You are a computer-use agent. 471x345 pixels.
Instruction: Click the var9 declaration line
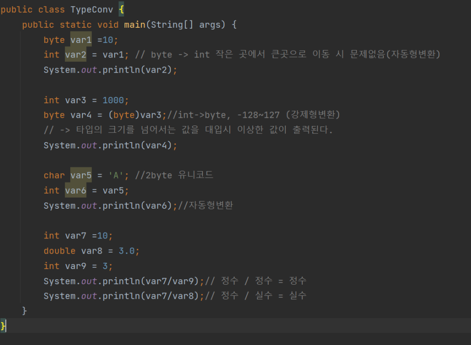click(78, 266)
